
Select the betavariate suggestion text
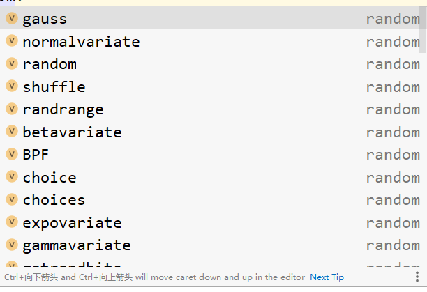72,132
